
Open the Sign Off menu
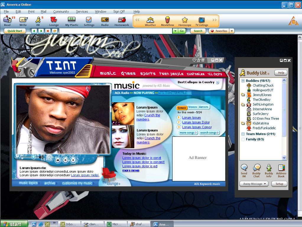tap(119, 12)
